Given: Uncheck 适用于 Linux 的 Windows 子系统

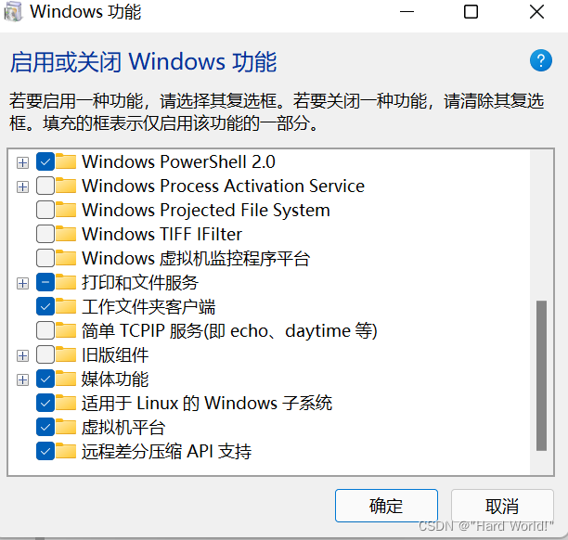Looking at the screenshot, I should coord(45,403).
